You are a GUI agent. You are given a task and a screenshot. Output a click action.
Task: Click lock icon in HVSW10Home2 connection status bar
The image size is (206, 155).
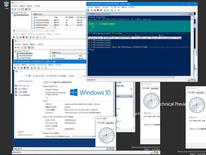pyautogui.click(x=113, y=149)
